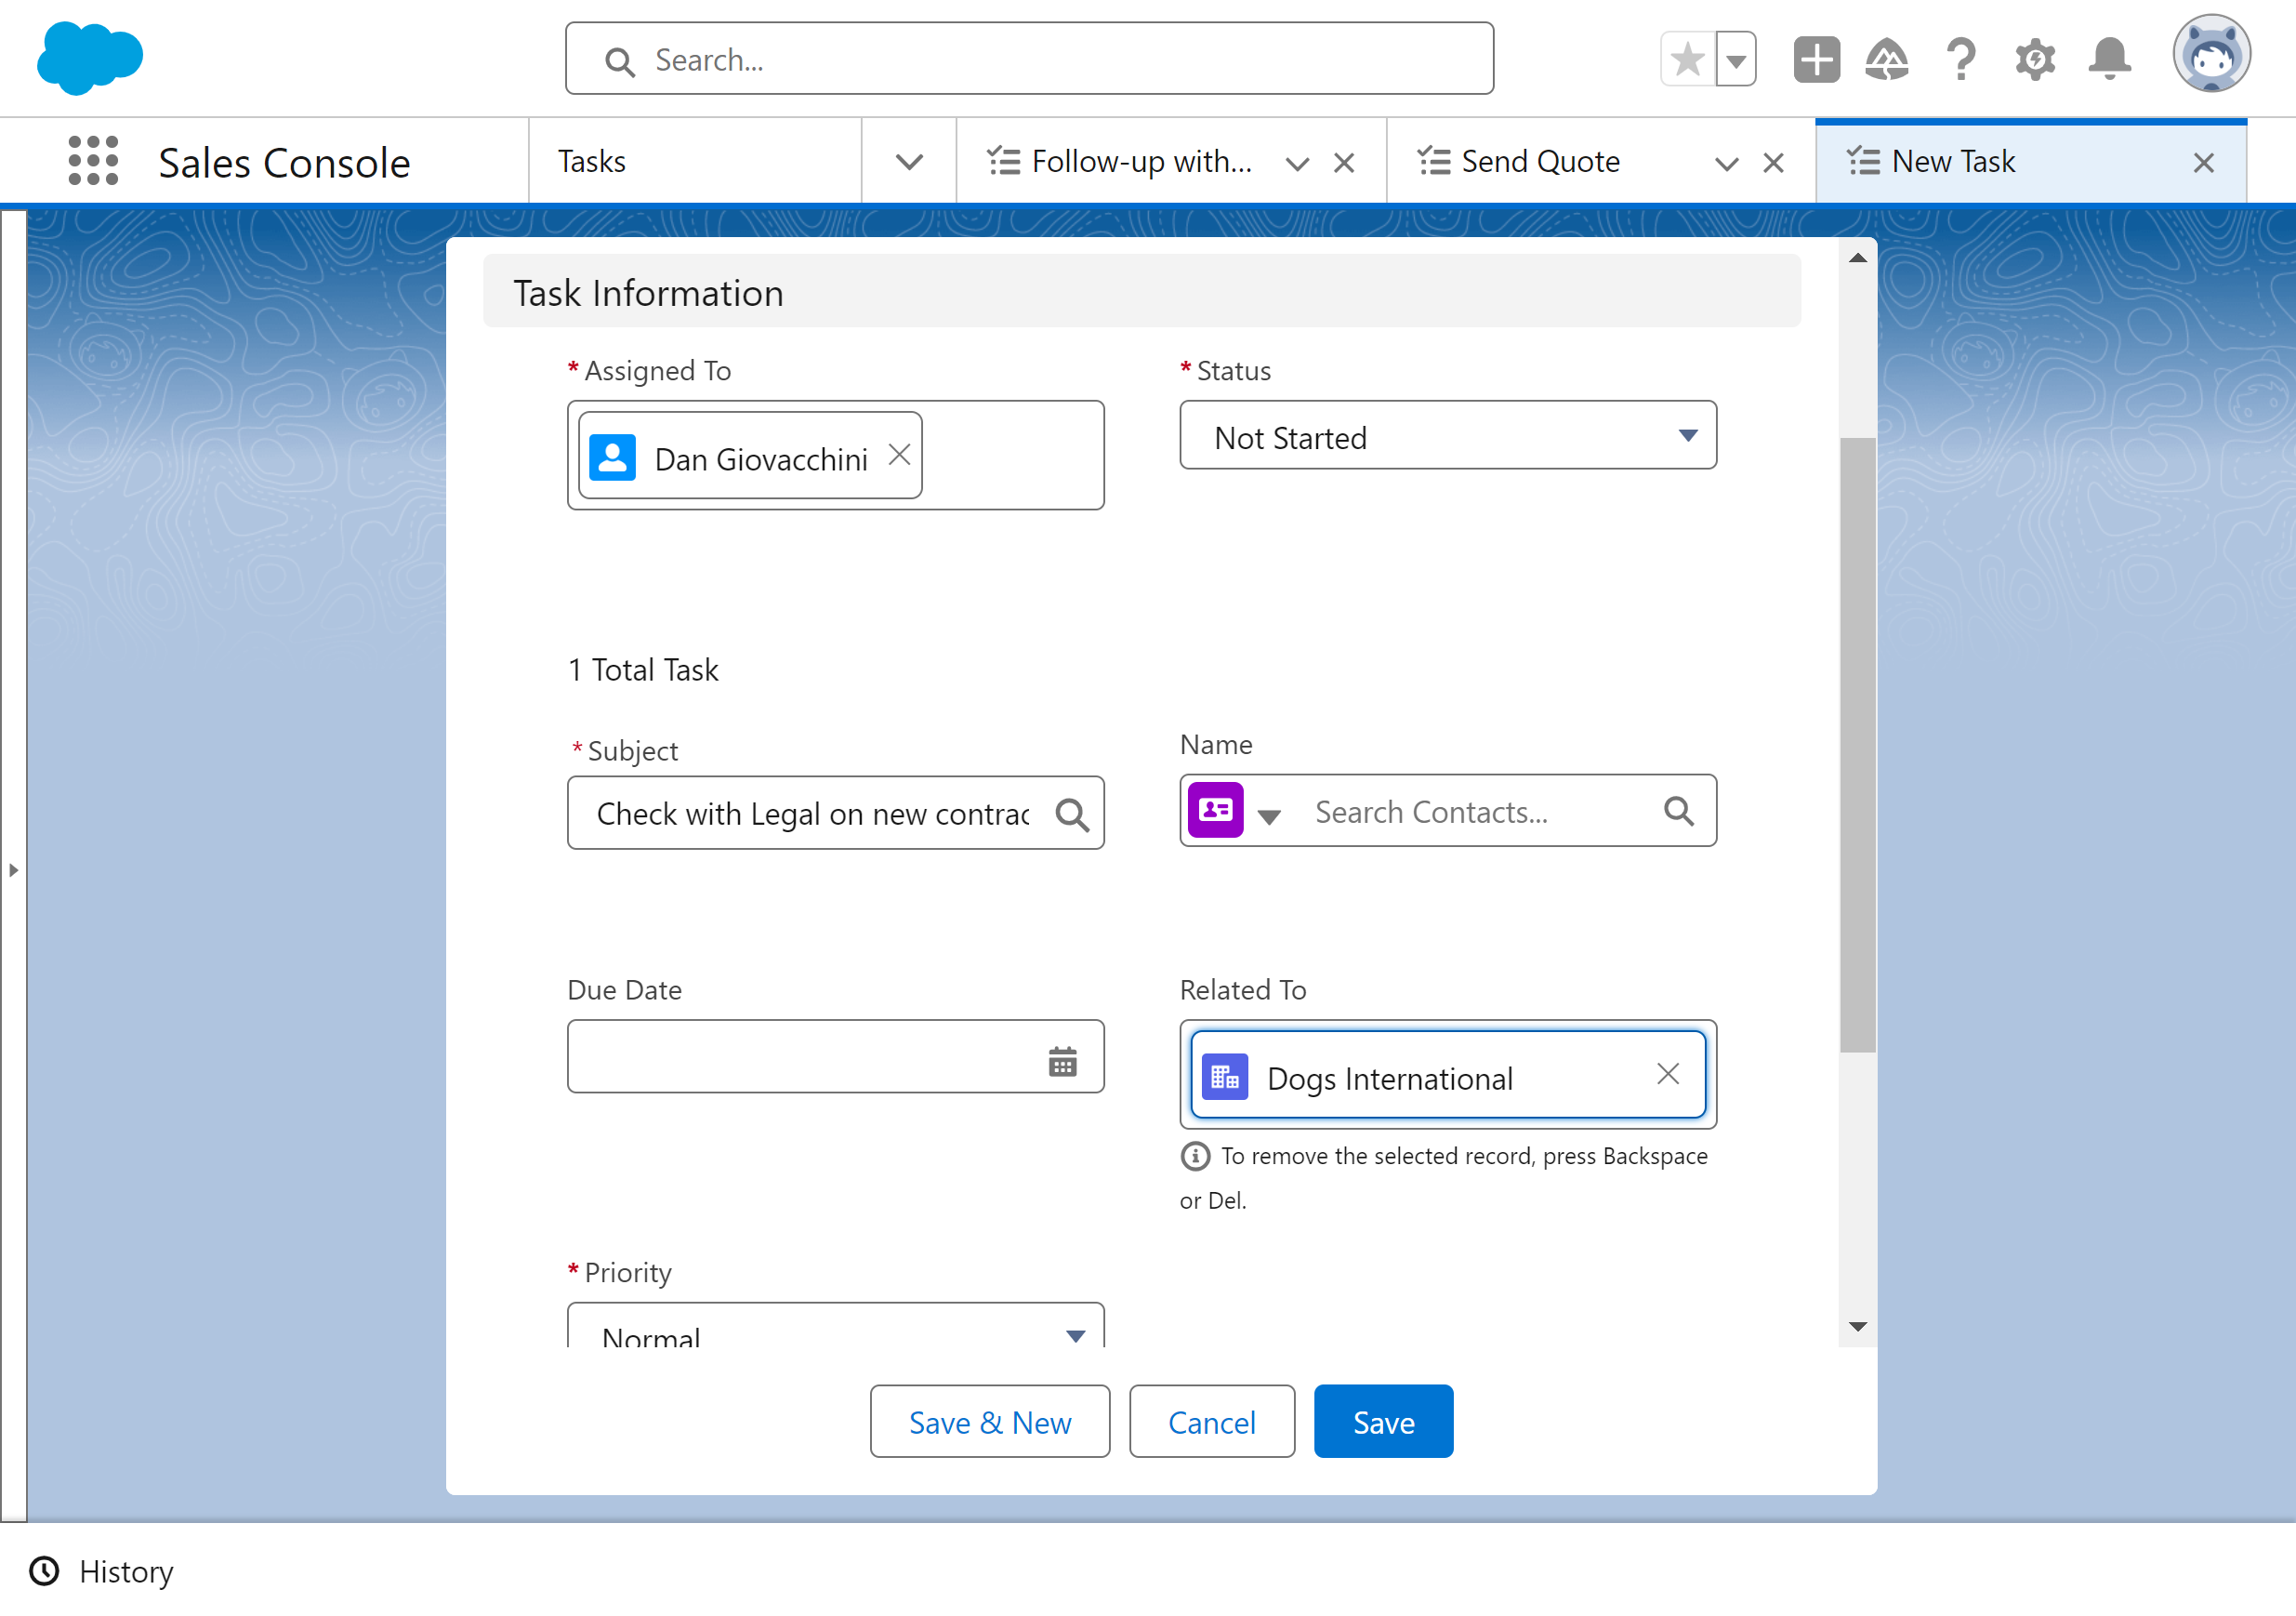
Task: Open the App Launcher dots grid
Action: click(x=93, y=161)
